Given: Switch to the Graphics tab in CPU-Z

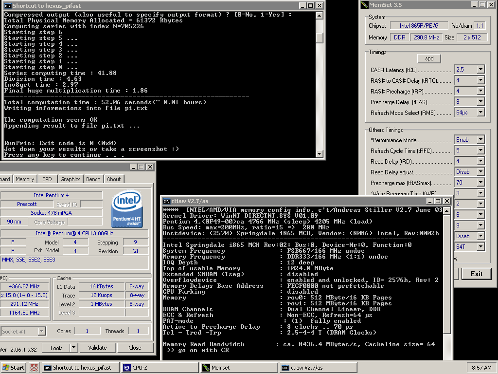Looking at the screenshot, I should point(70,179).
